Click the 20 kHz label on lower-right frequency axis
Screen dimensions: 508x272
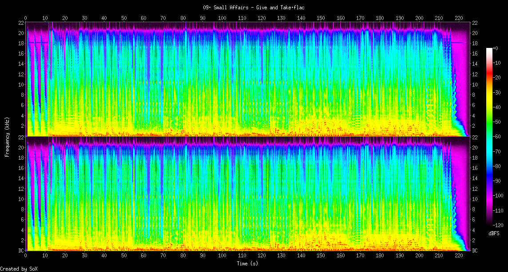[x=475, y=148]
